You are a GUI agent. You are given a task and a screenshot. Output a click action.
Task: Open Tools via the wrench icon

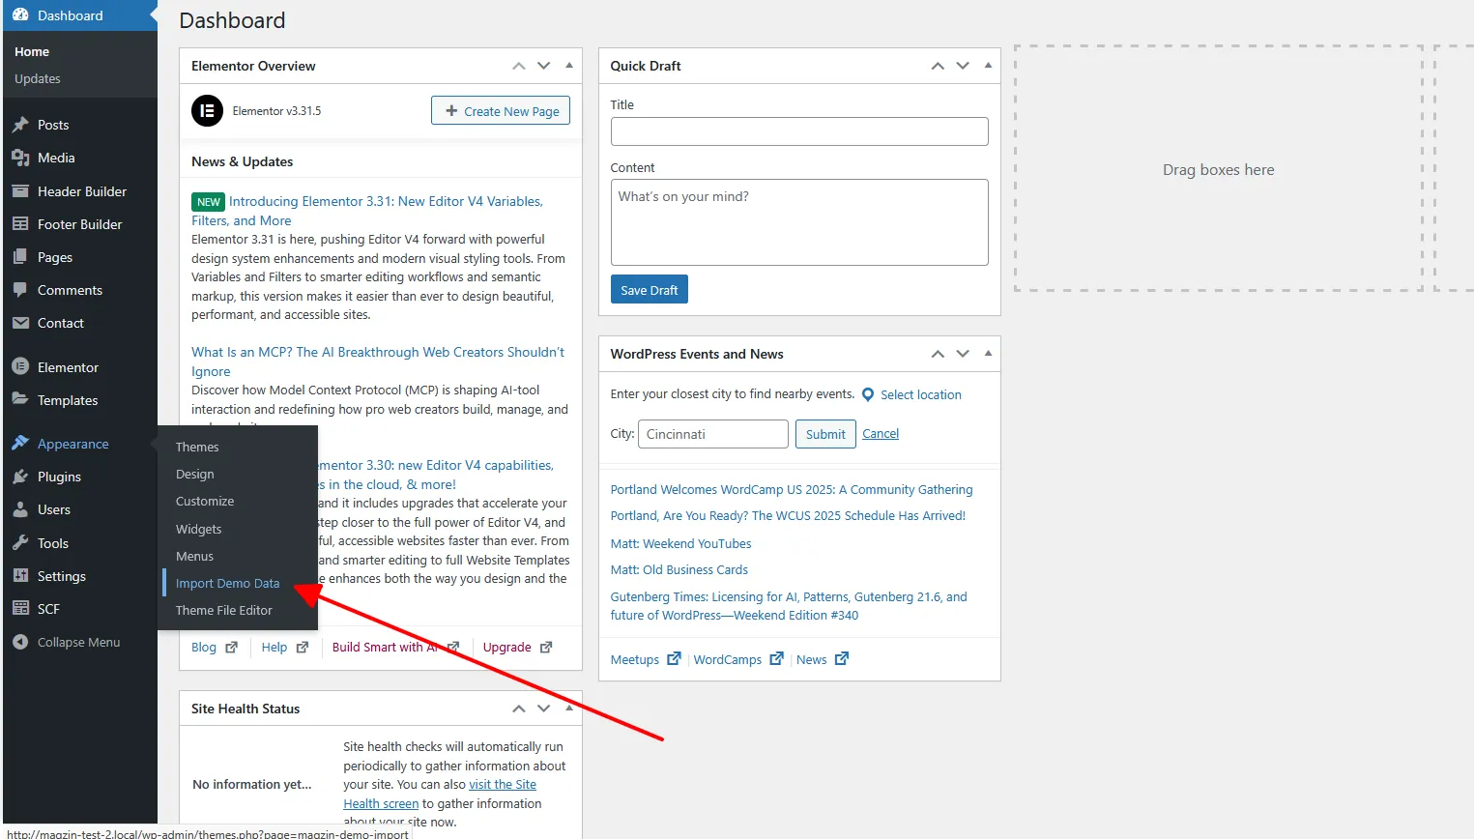pyautogui.click(x=20, y=543)
